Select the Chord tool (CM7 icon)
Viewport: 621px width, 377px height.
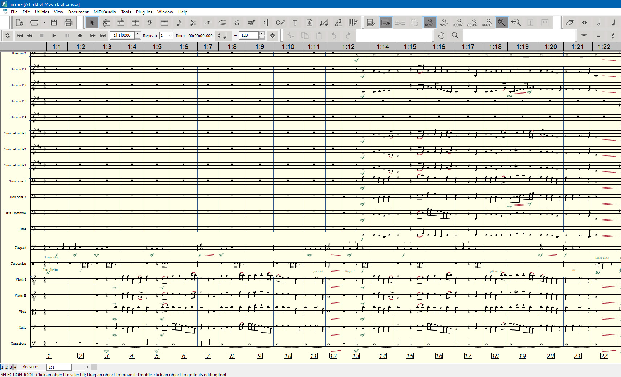(280, 23)
